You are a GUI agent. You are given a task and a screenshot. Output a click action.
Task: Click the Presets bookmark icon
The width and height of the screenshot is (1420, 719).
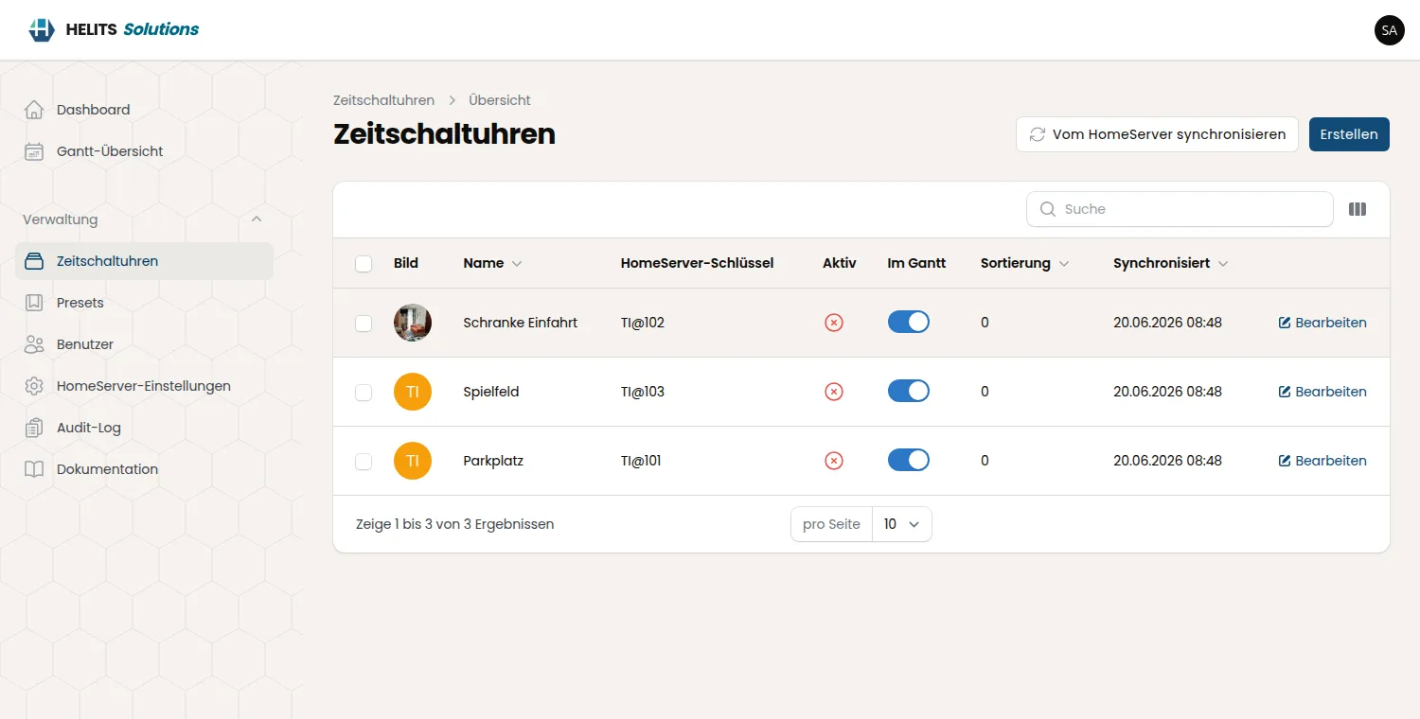[34, 303]
